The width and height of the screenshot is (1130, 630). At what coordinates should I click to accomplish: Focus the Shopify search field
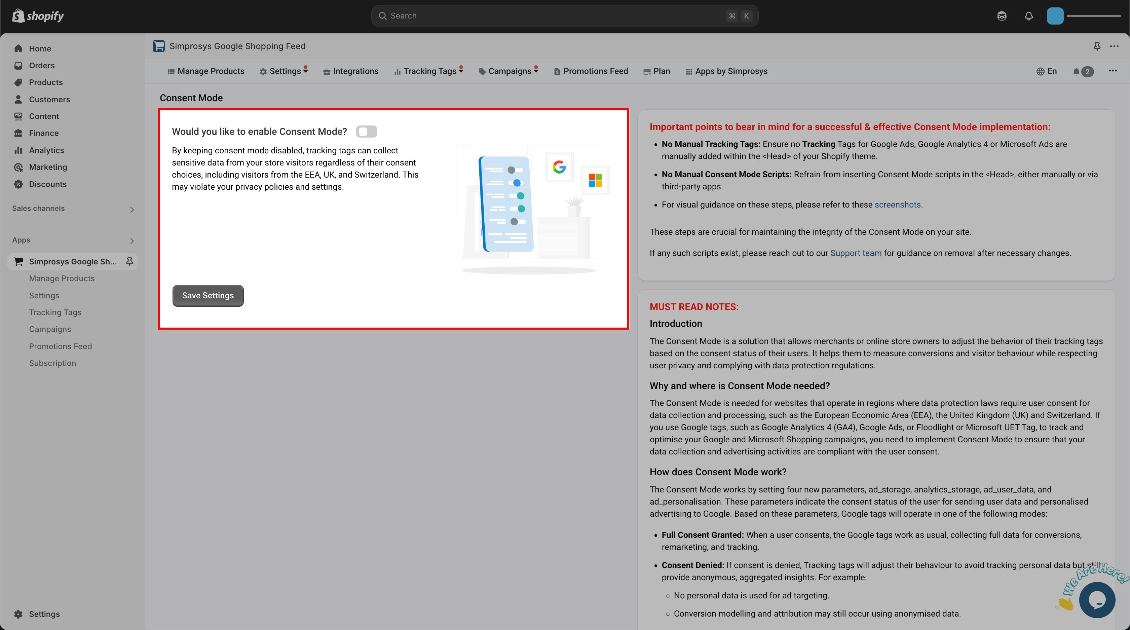[x=565, y=16]
